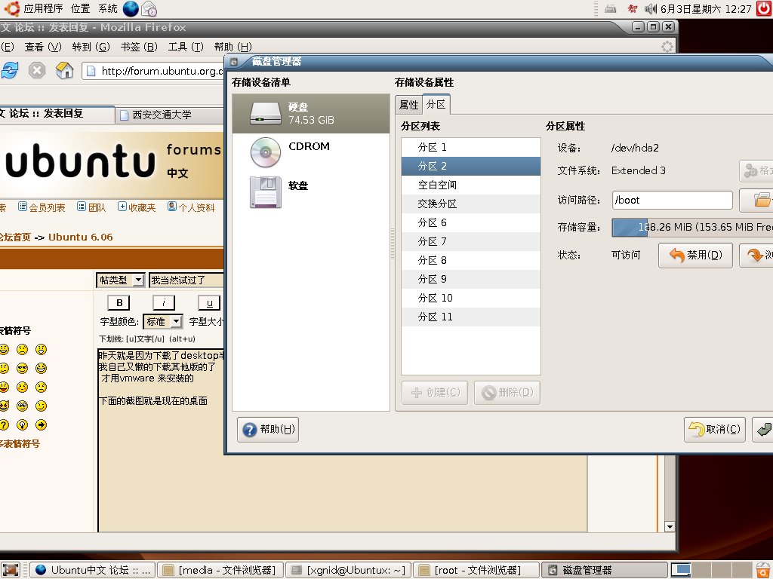Open the 帮助 (H) menu in Firefox

coord(233,47)
